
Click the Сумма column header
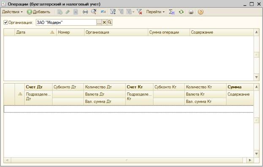click(240, 87)
